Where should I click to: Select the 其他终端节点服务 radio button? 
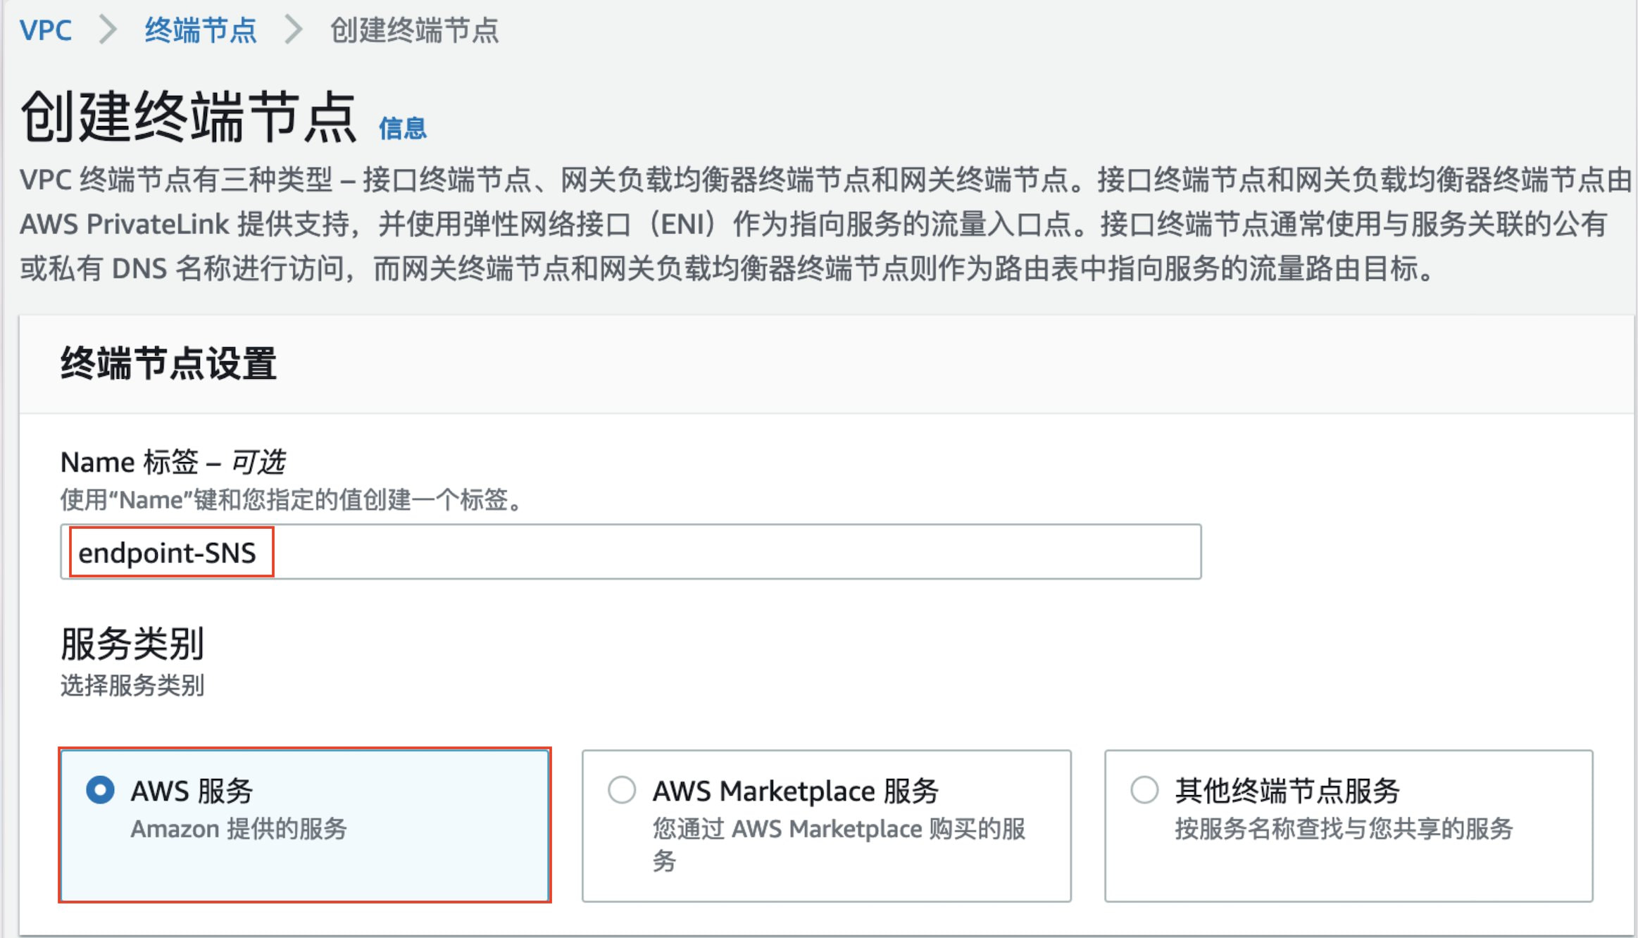(x=1144, y=790)
